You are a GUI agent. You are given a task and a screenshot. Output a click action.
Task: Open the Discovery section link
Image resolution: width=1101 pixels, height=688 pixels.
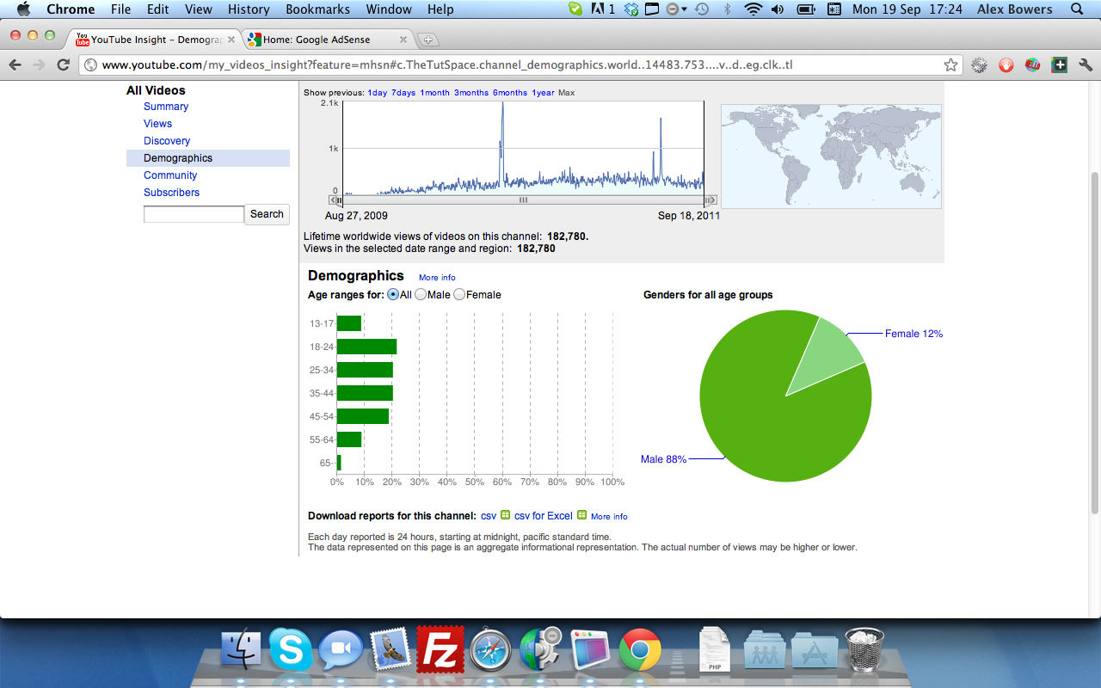[x=167, y=141]
